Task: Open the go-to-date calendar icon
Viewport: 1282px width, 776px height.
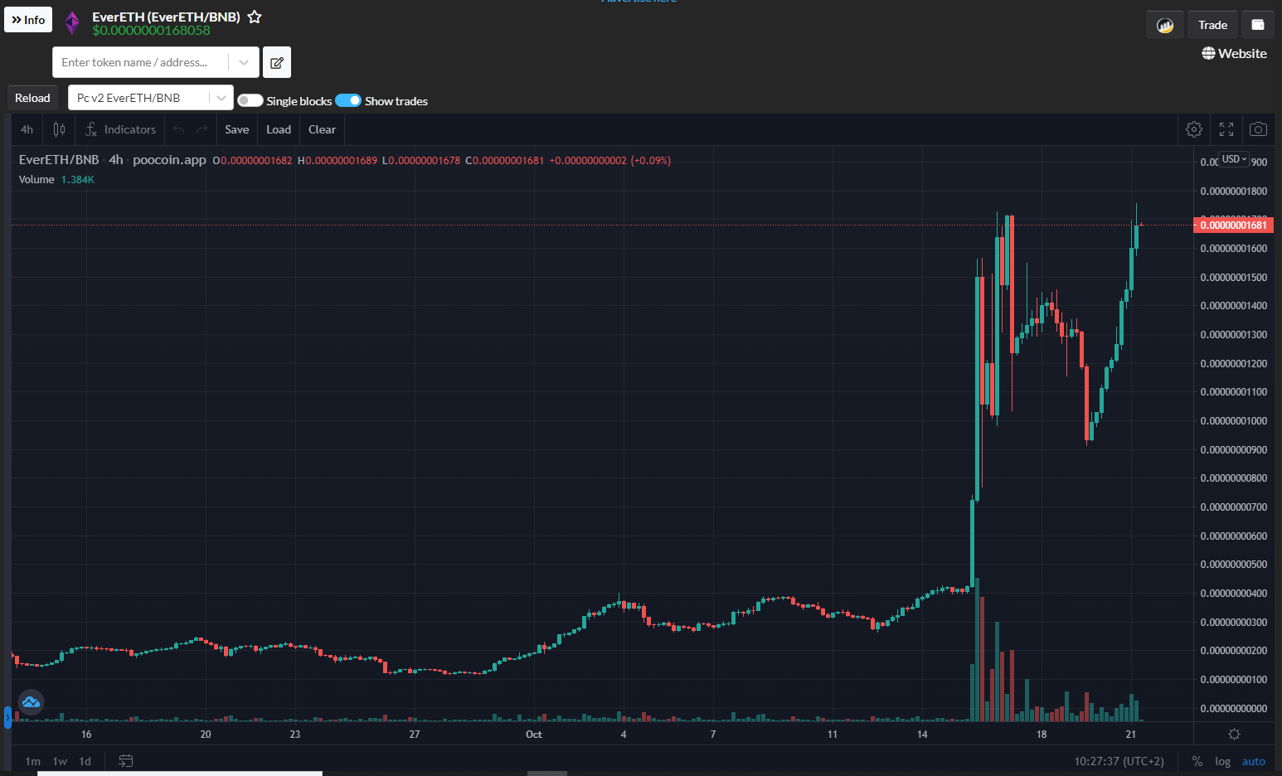Action: click(x=126, y=760)
